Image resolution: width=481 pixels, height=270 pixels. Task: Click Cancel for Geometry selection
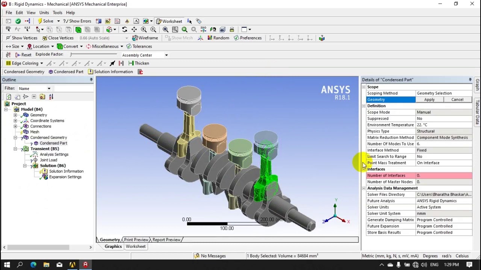(457, 100)
